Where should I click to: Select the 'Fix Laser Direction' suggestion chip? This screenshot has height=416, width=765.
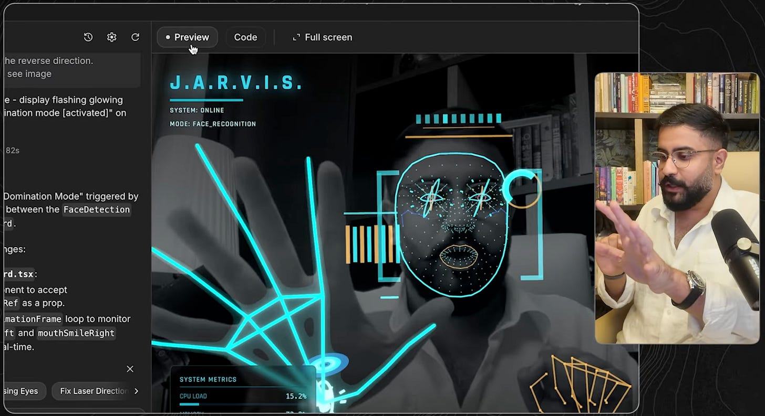(94, 391)
